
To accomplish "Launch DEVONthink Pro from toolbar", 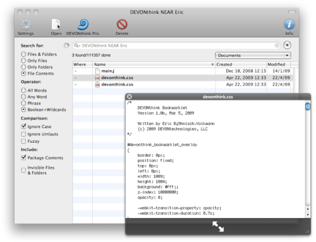I will click(x=83, y=25).
